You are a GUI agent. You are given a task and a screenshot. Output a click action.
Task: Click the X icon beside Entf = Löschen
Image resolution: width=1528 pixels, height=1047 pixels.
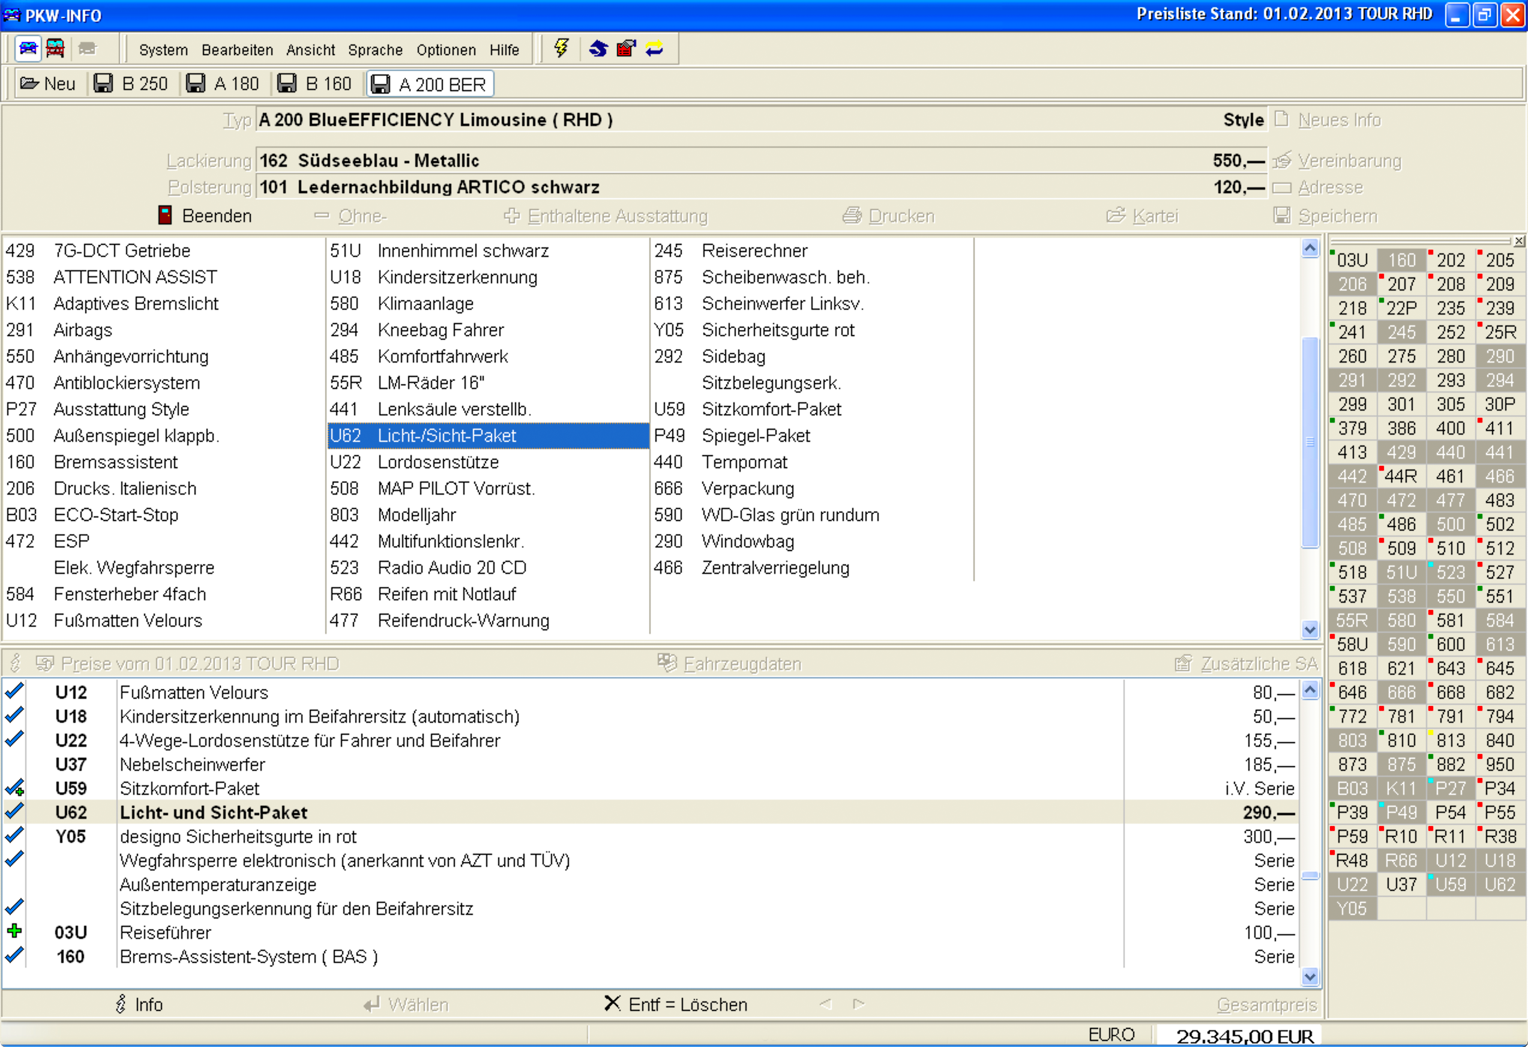pos(612,1004)
